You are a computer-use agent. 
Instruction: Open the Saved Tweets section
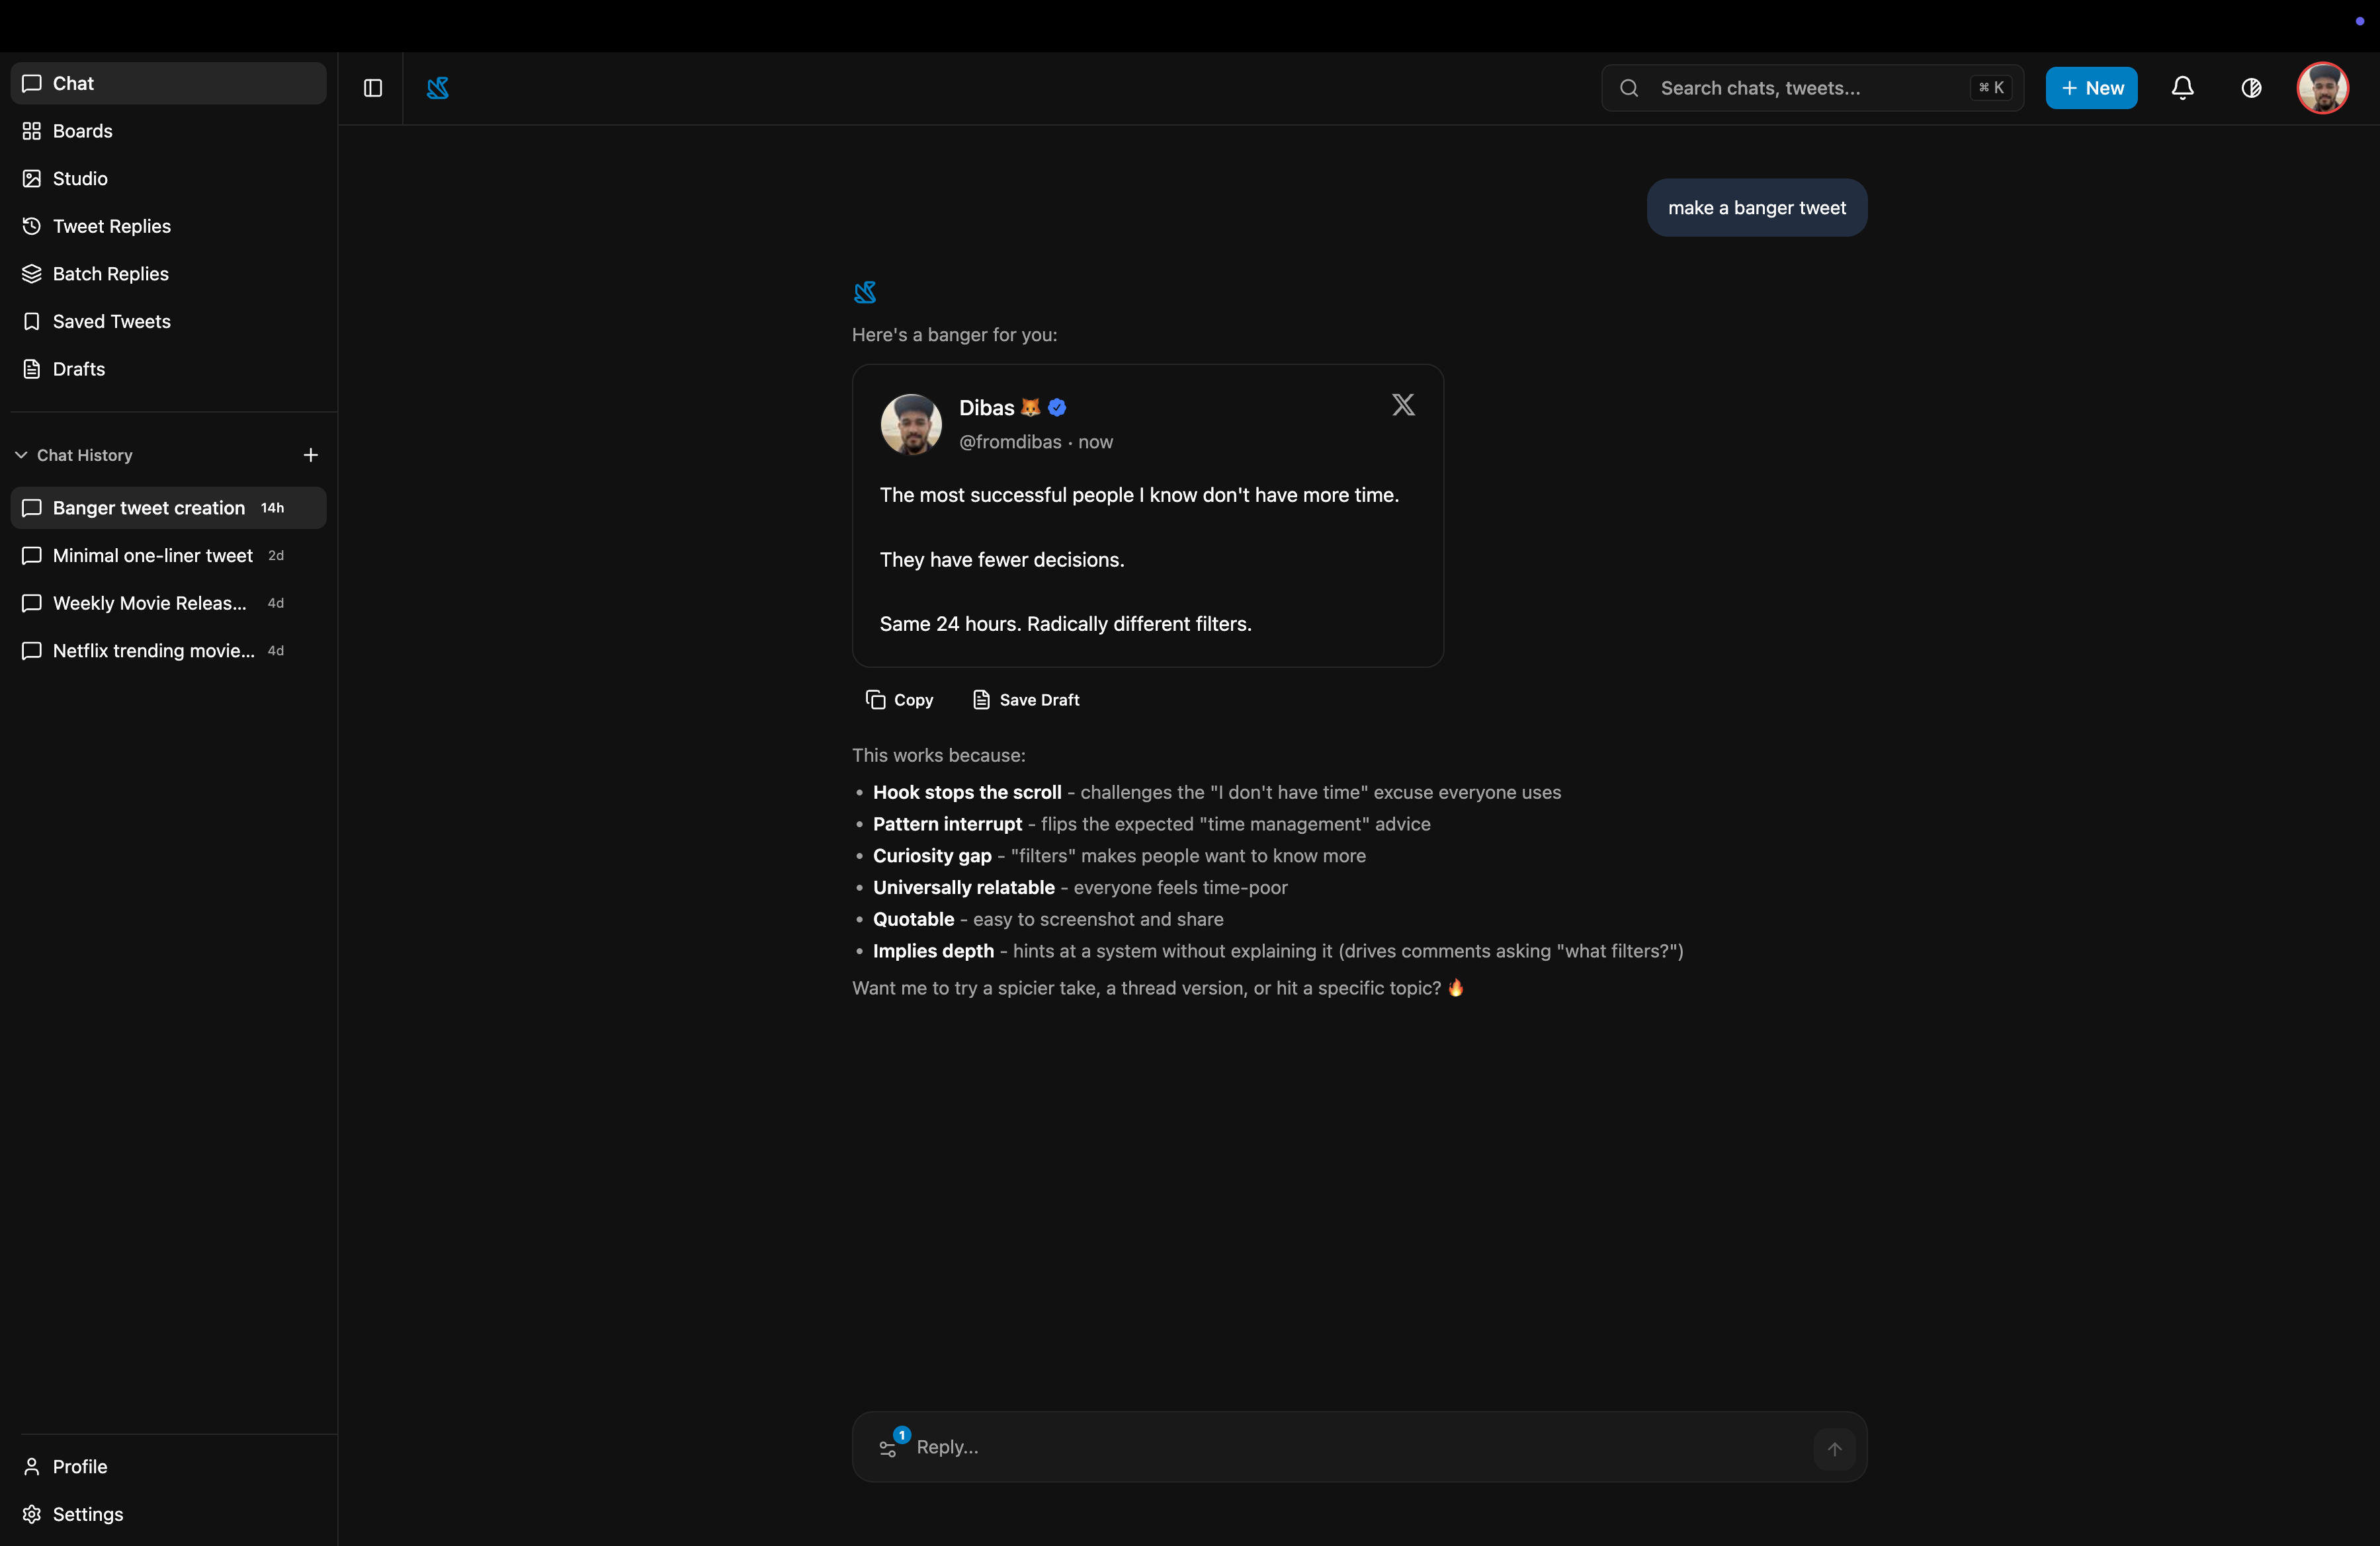[111, 322]
